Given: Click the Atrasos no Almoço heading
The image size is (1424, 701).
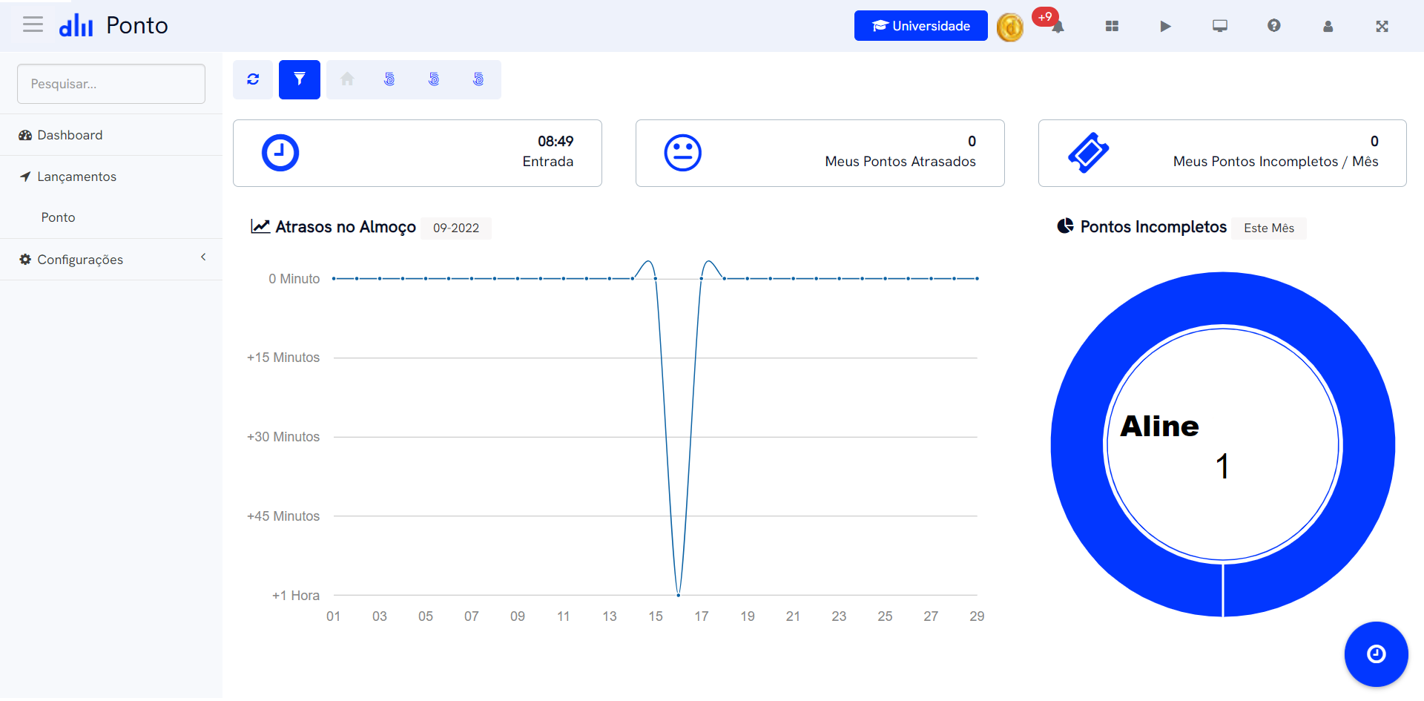Looking at the screenshot, I should pyautogui.click(x=346, y=227).
